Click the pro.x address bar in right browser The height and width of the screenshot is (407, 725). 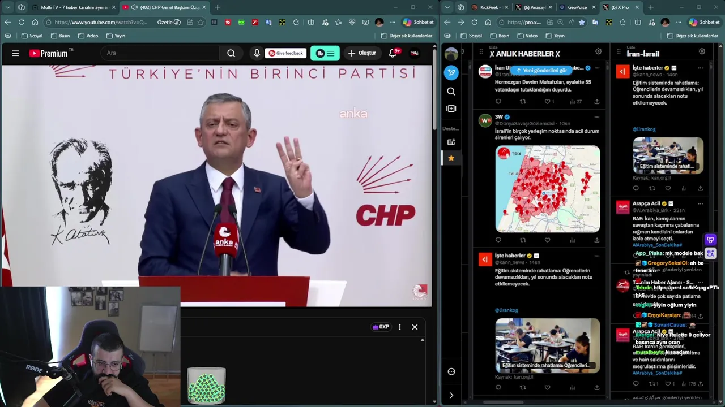524,22
